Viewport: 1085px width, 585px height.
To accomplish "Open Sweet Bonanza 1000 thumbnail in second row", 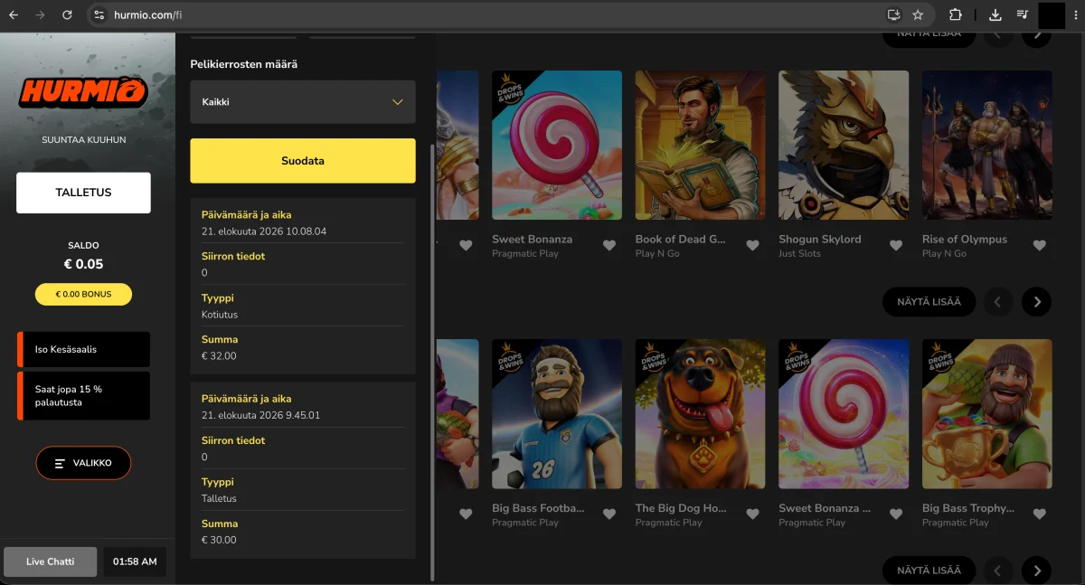I will 844,414.
